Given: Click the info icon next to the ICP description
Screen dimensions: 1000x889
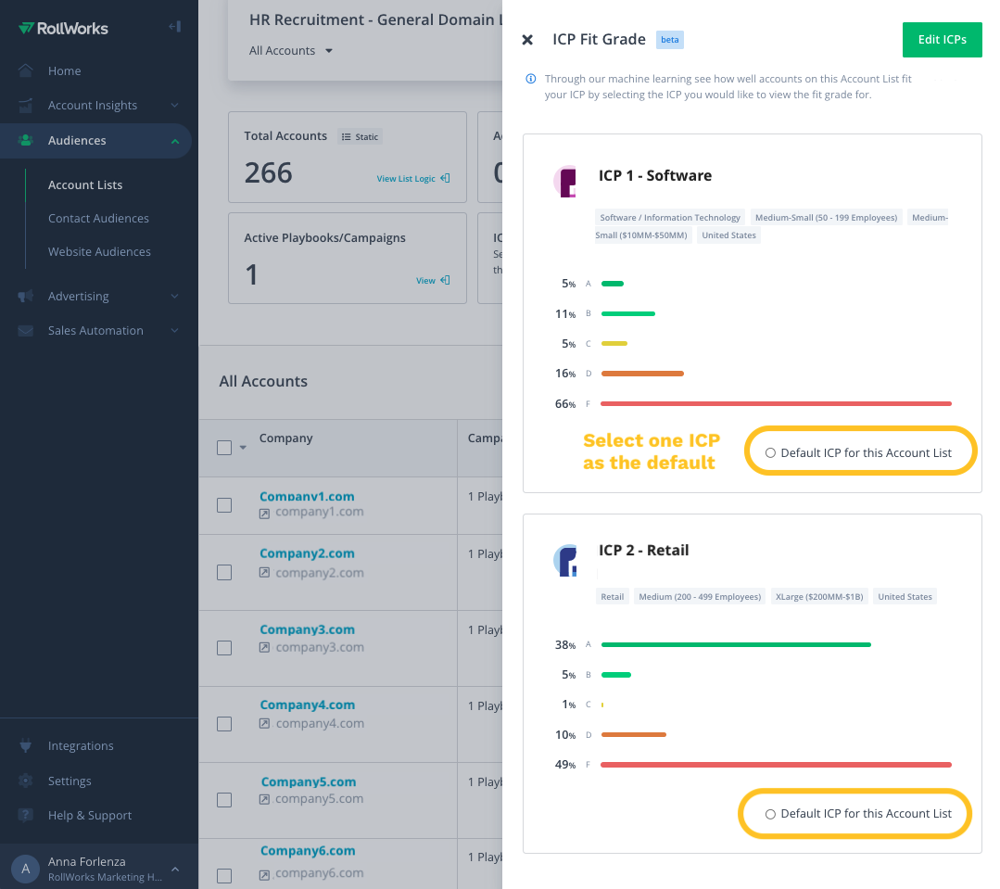Looking at the screenshot, I should pos(528,78).
